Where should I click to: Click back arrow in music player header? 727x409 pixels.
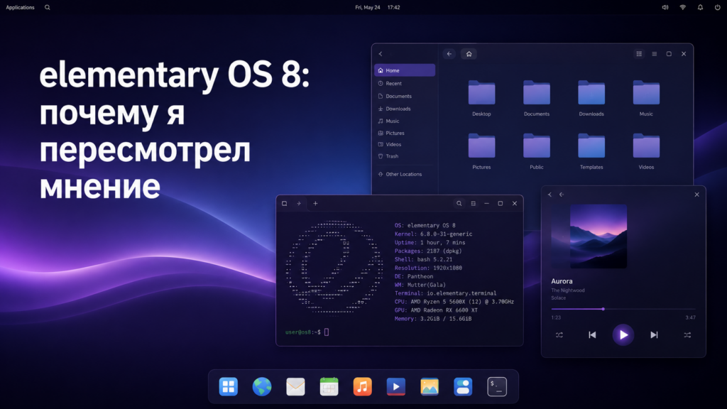tap(562, 195)
